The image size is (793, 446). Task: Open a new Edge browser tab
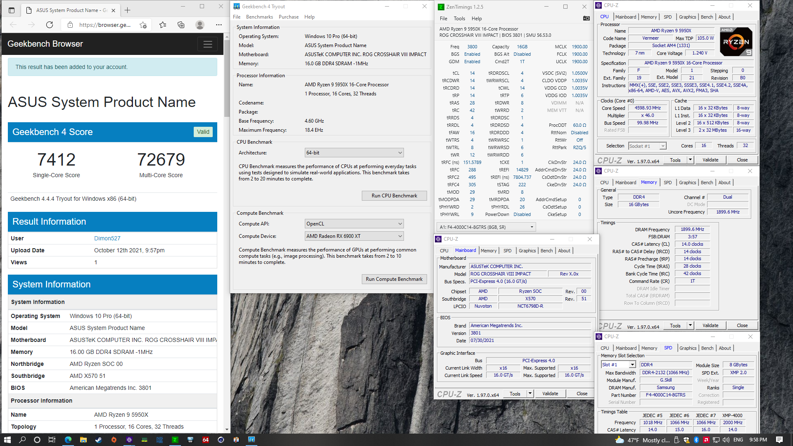[x=127, y=10]
